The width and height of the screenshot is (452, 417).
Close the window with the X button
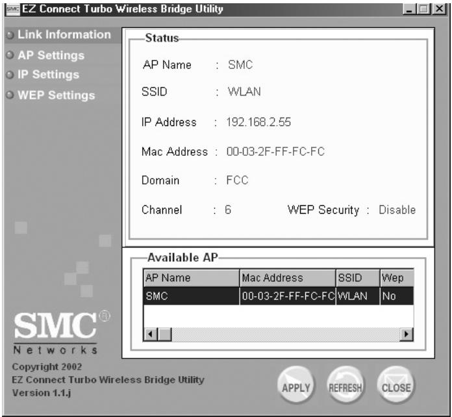(x=439, y=9)
